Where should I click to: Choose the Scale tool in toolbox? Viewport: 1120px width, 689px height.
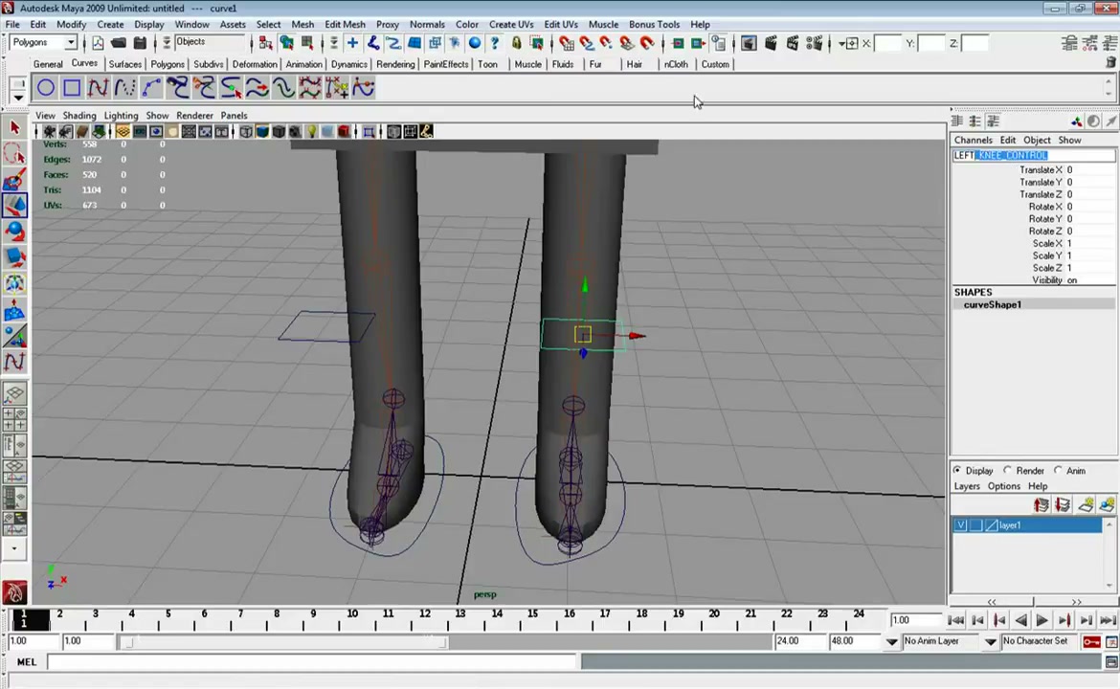click(x=14, y=257)
